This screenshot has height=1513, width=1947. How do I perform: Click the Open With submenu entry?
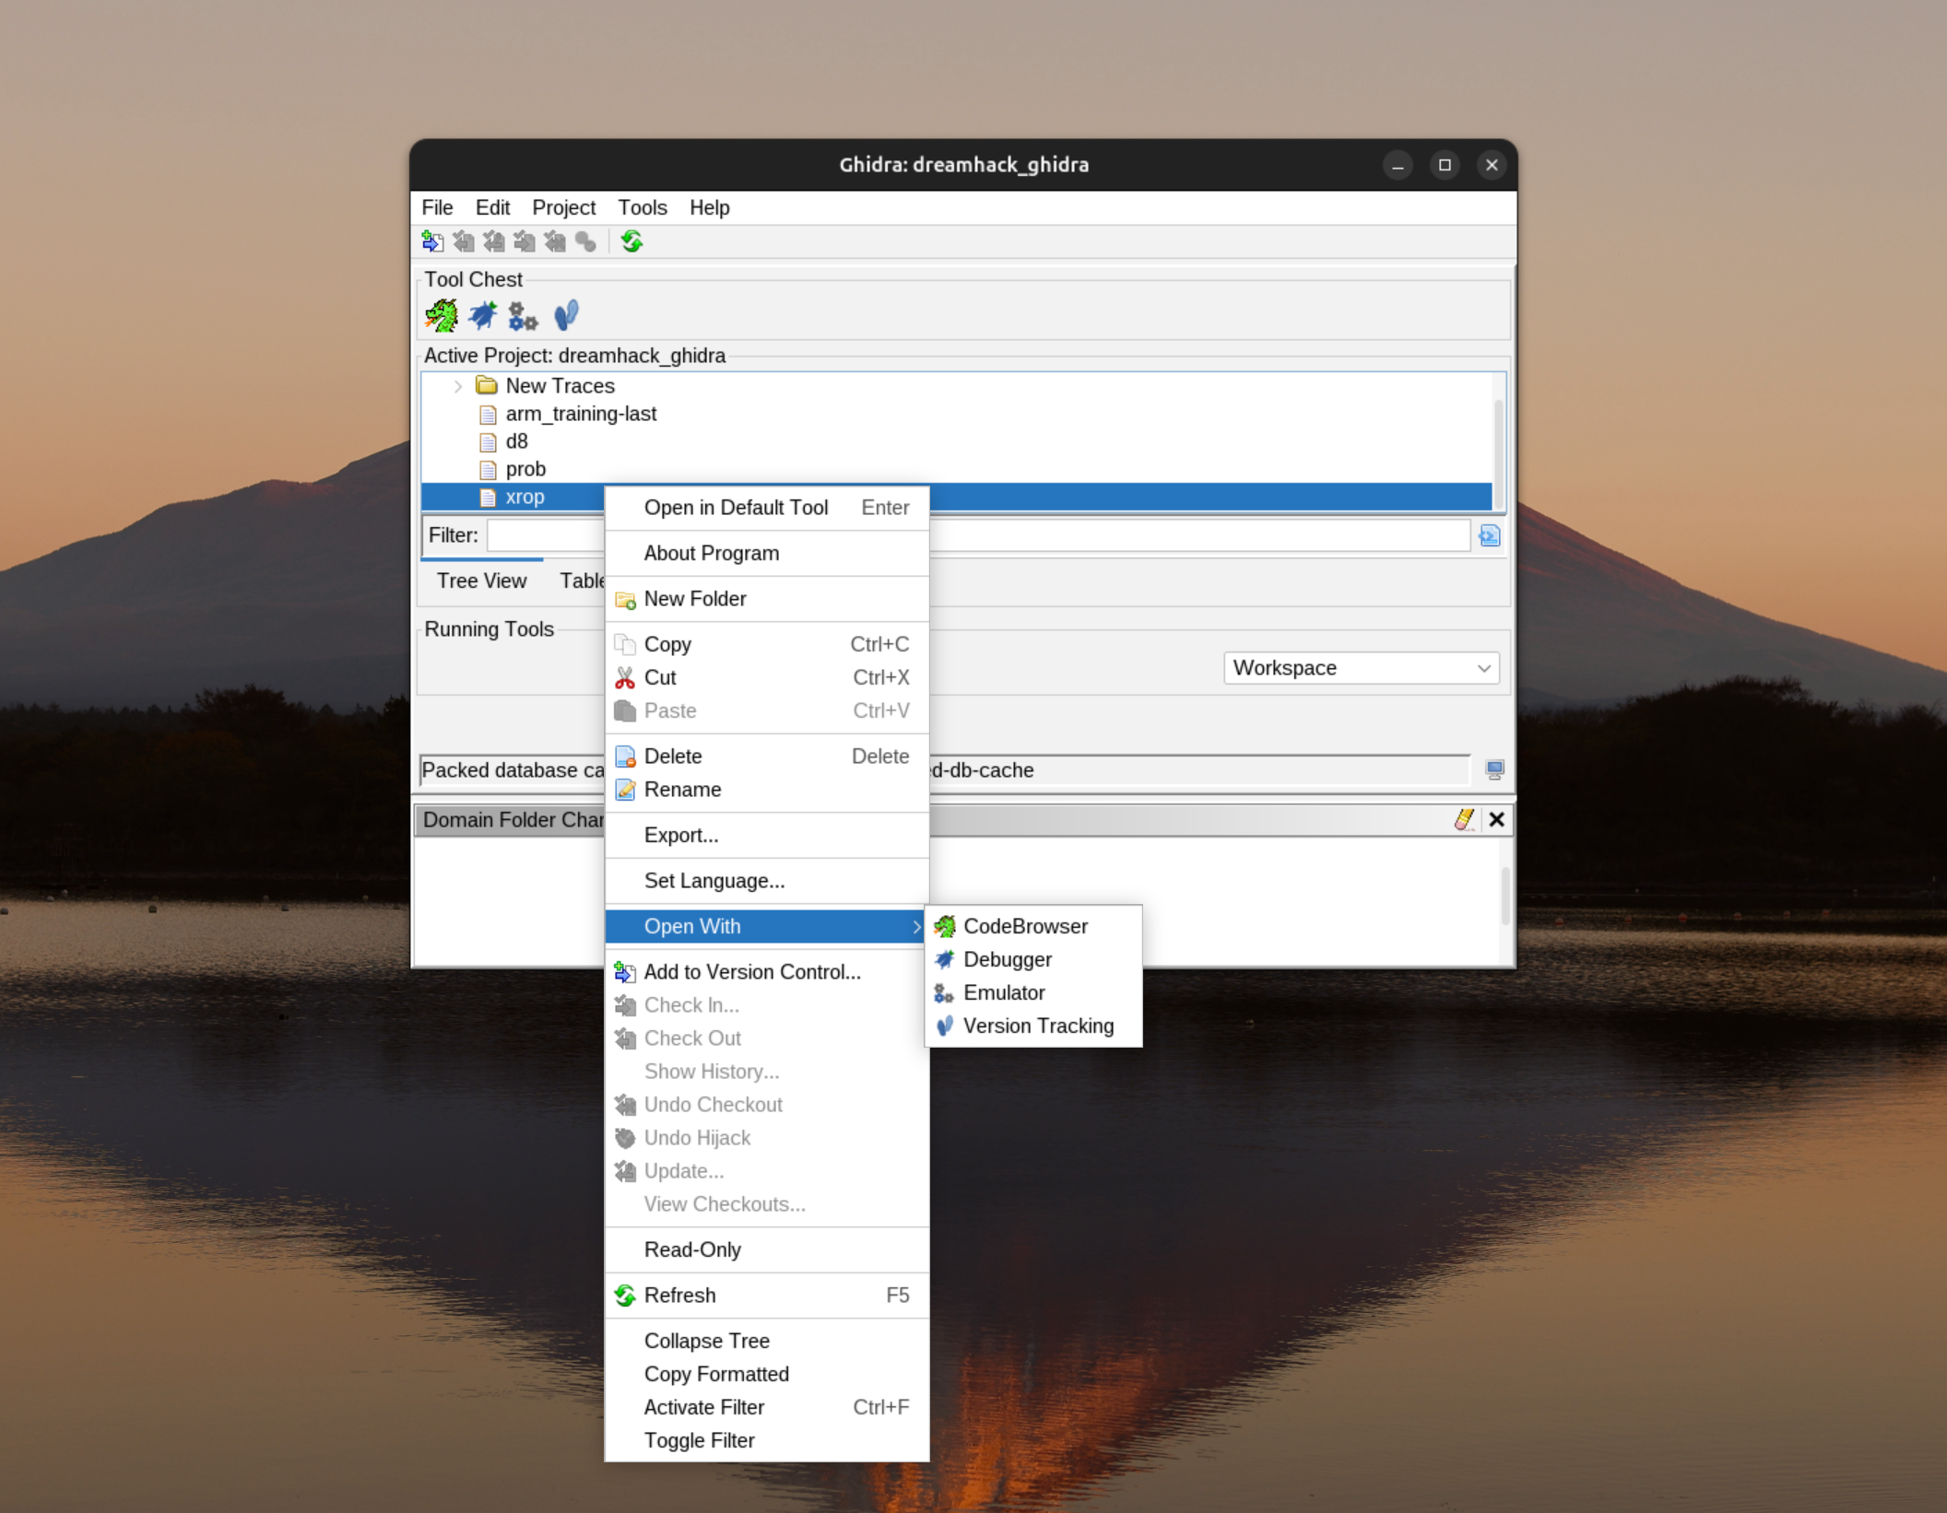click(x=766, y=926)
